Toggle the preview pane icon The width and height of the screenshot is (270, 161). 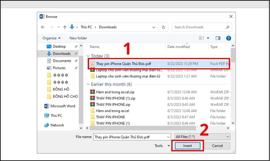point(218,38)
